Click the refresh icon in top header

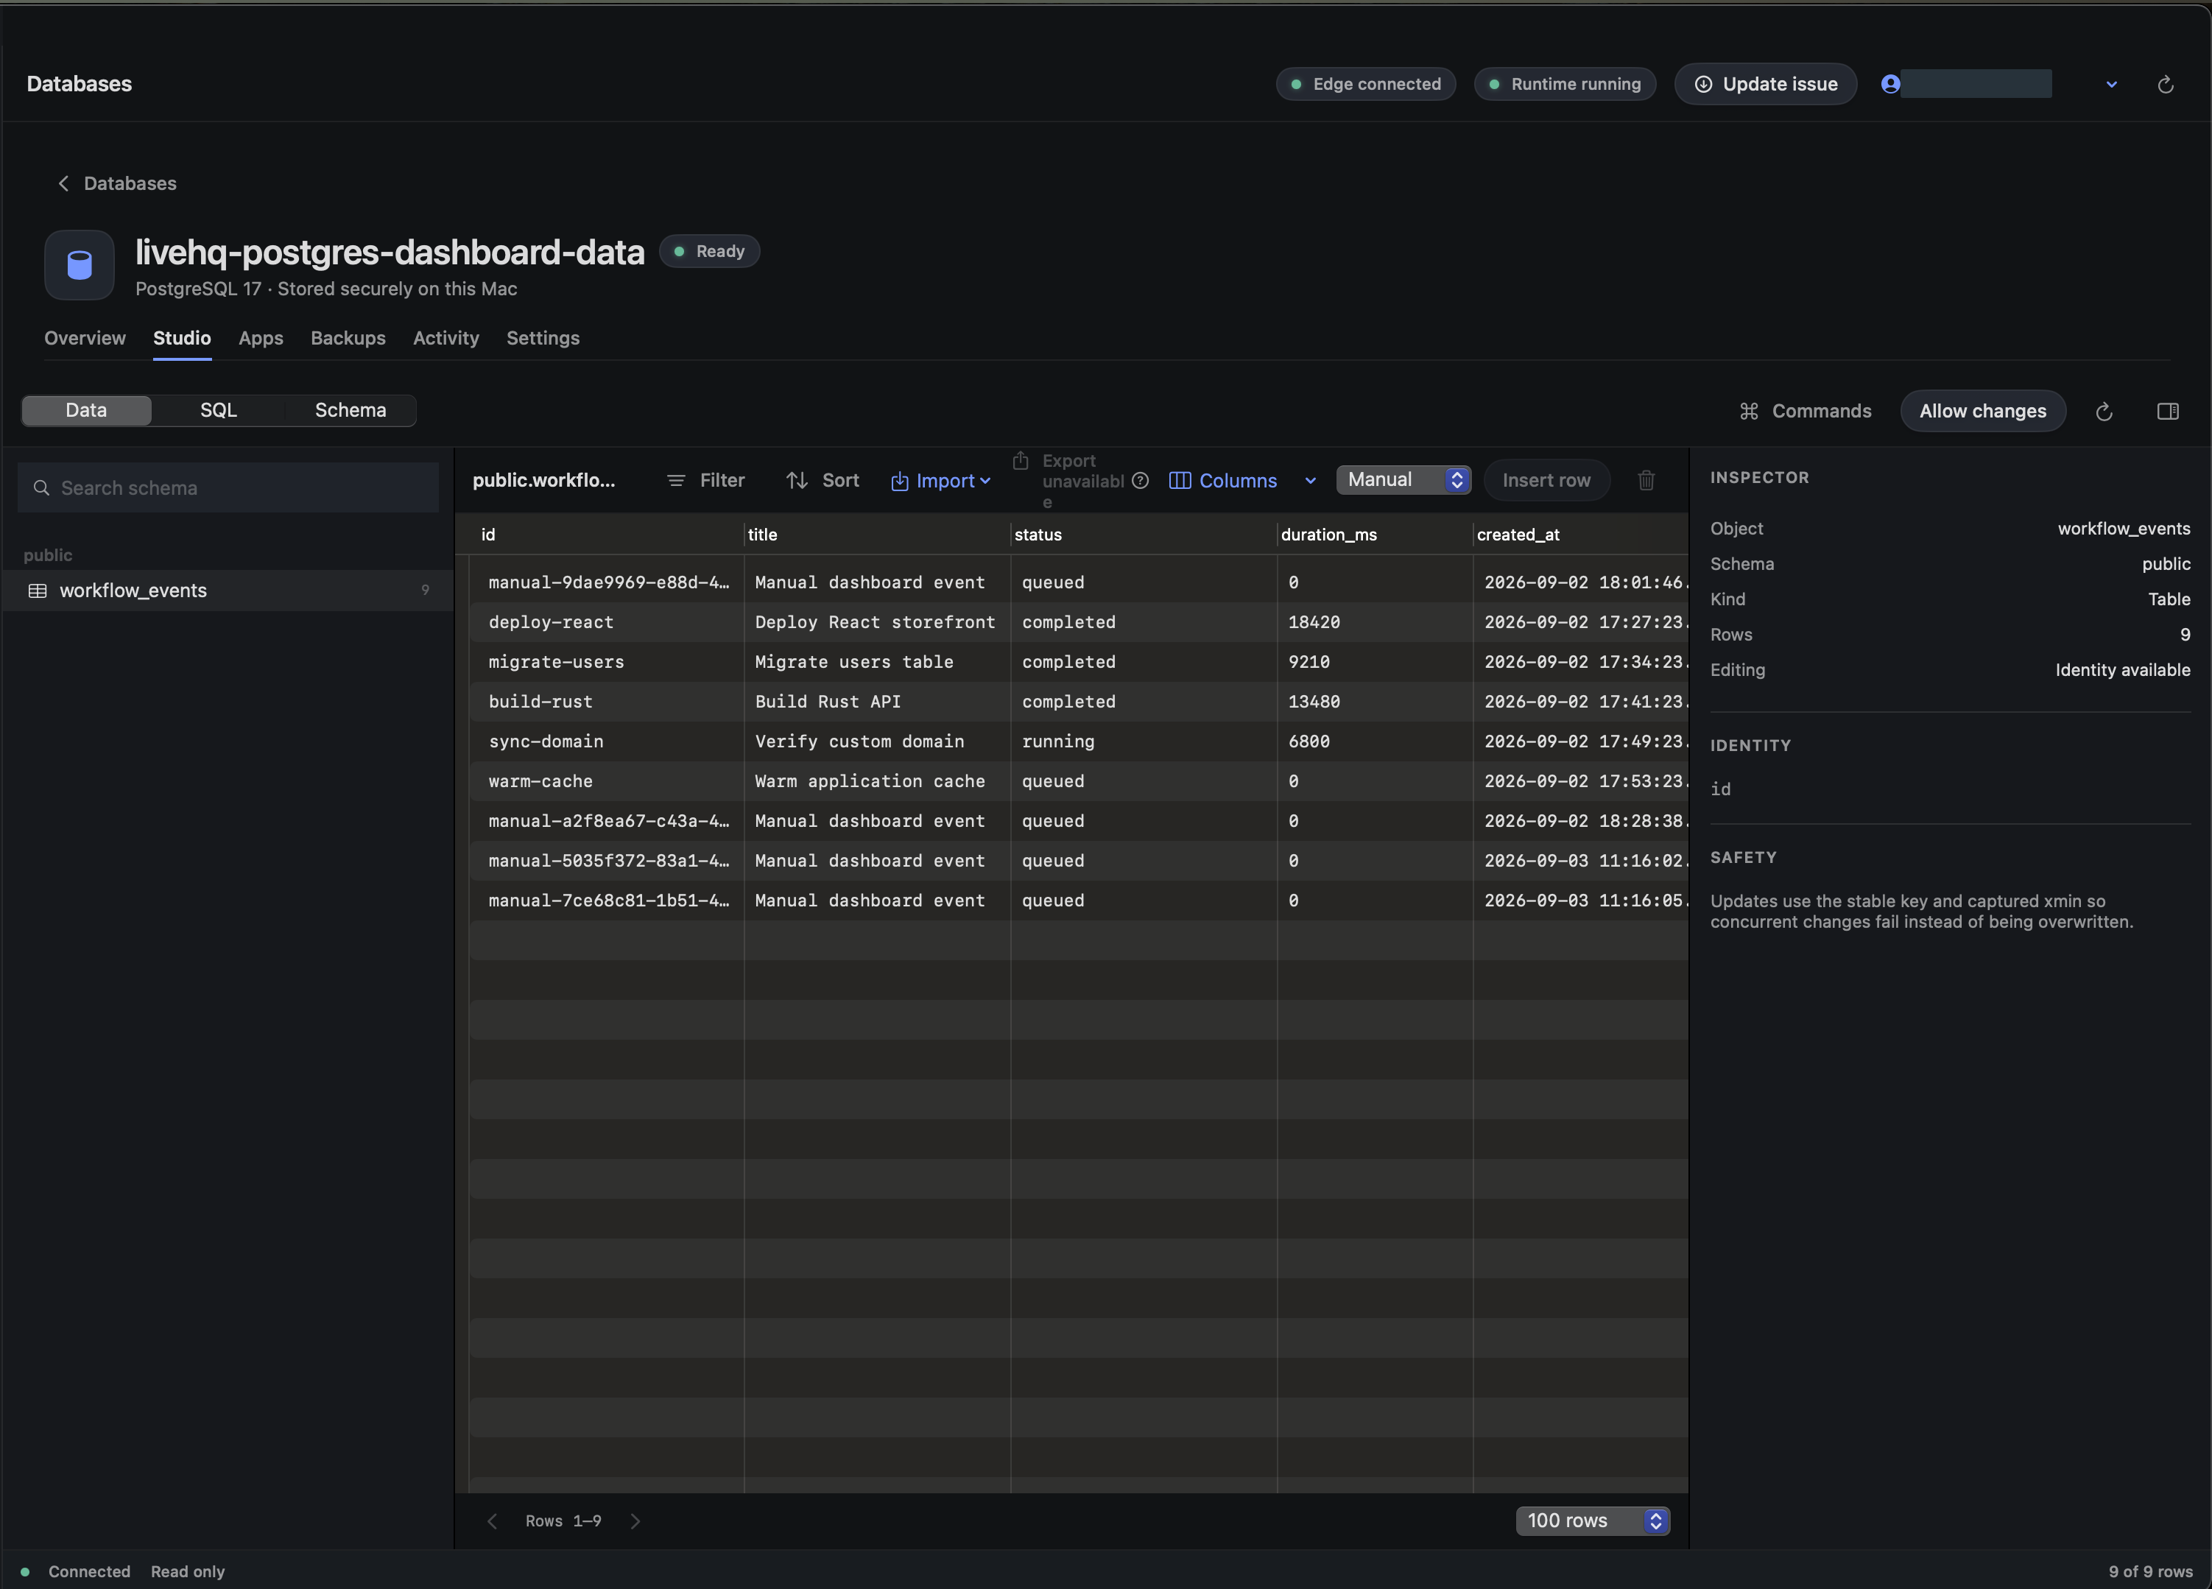point(2165,85)
